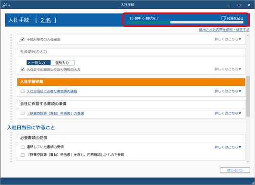Click the 入社日当日にやること heading

click(31, 127)
